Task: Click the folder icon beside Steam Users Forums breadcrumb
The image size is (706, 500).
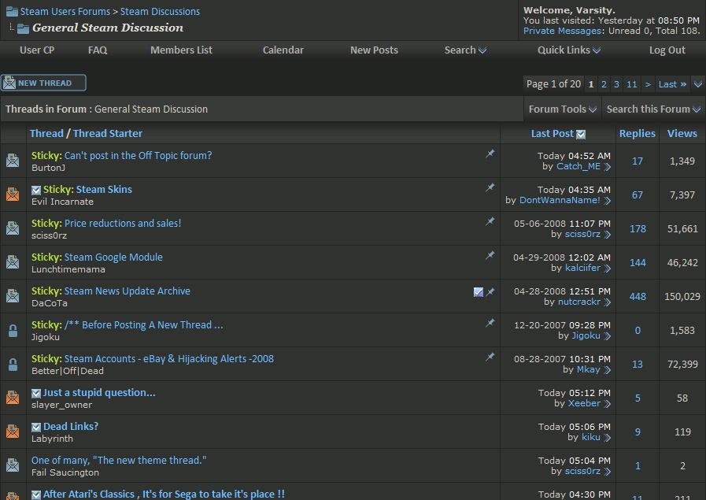Action: tap(12, 11)
